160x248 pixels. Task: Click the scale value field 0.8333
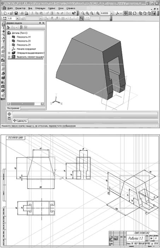pos(105,13)
